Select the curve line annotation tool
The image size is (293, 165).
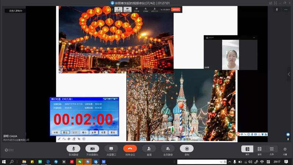click(x=64, y=139)
